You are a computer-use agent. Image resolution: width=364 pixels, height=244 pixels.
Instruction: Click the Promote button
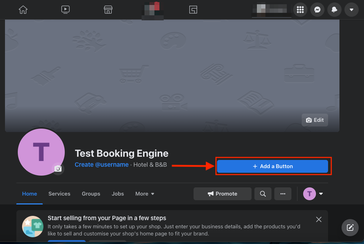(x=222, y=194)
